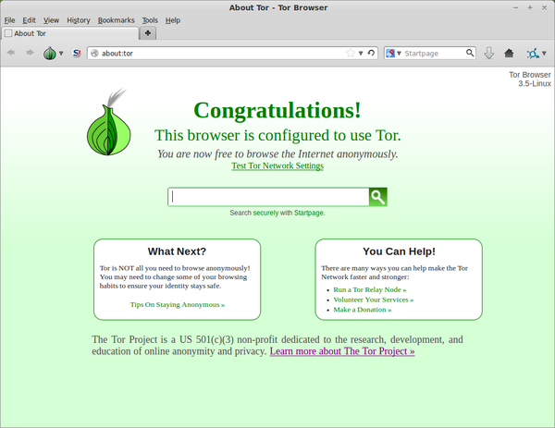Viewport: 555px width, 428px height.
Task: Open Tips On Staying Anonymous link
Action: (x=178, y=304)
